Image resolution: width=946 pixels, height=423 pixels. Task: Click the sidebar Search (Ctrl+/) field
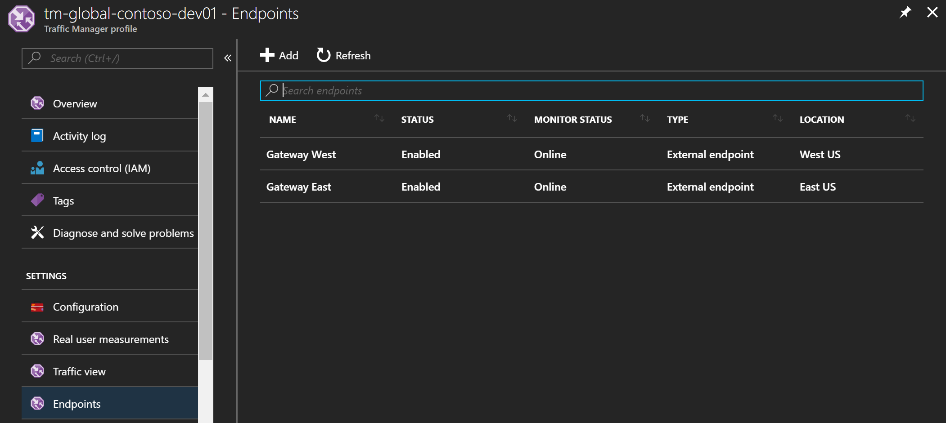(117, 58)
